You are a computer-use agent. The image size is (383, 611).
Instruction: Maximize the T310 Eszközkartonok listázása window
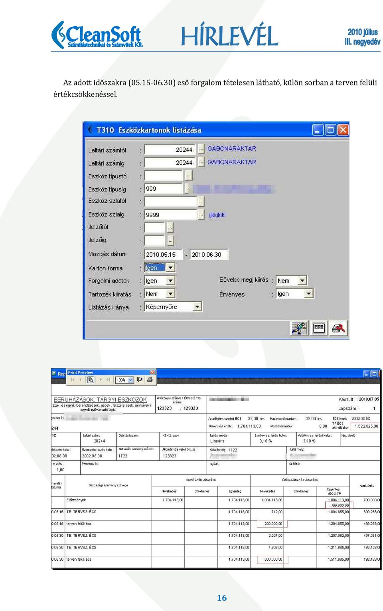tap(330, 130)
